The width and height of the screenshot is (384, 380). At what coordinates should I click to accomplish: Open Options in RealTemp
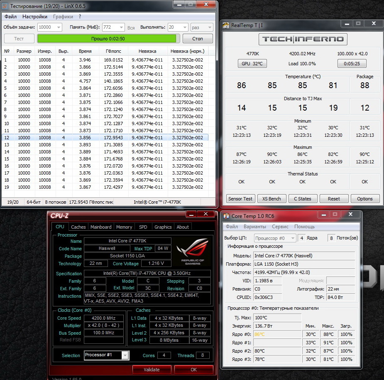pos(365,198)
